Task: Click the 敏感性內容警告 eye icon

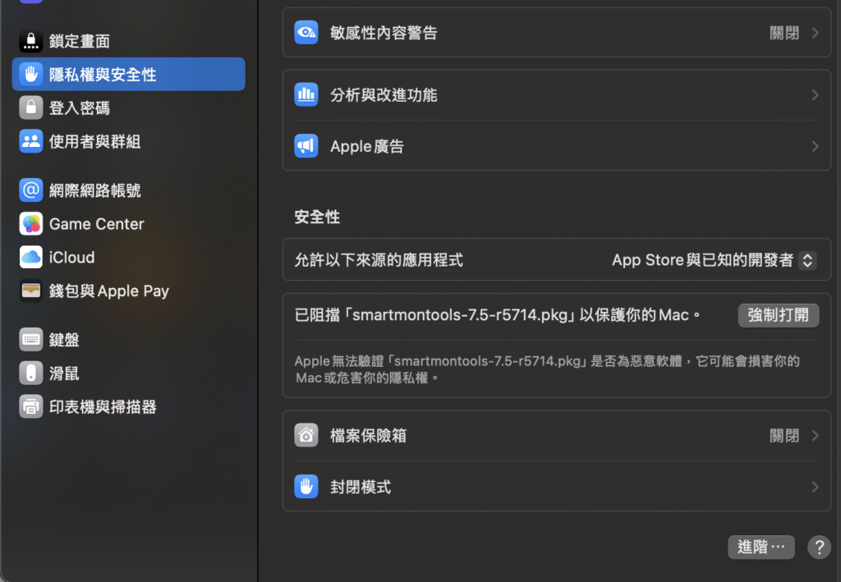Action: pyautogui.click(x=306, y=33)
